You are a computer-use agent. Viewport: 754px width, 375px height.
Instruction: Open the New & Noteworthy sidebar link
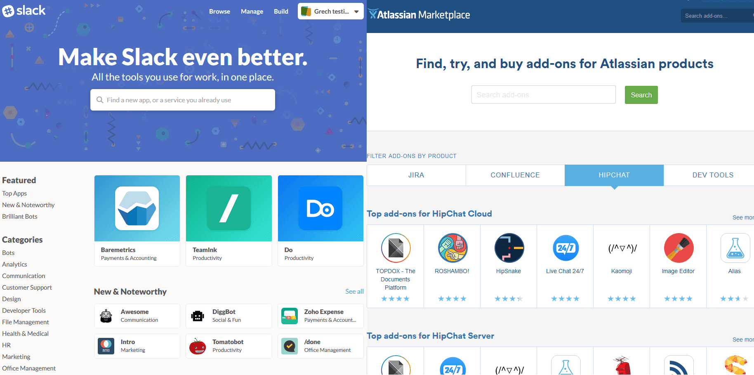click(28, 205)
